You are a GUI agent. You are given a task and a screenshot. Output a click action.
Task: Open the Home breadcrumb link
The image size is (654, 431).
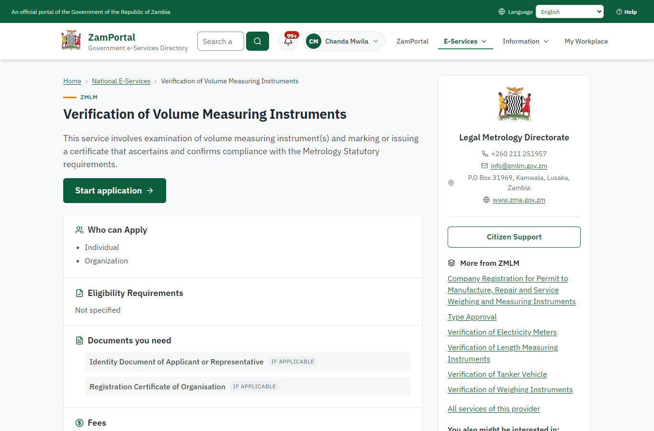pyautogui.click(x=72, y=81)
